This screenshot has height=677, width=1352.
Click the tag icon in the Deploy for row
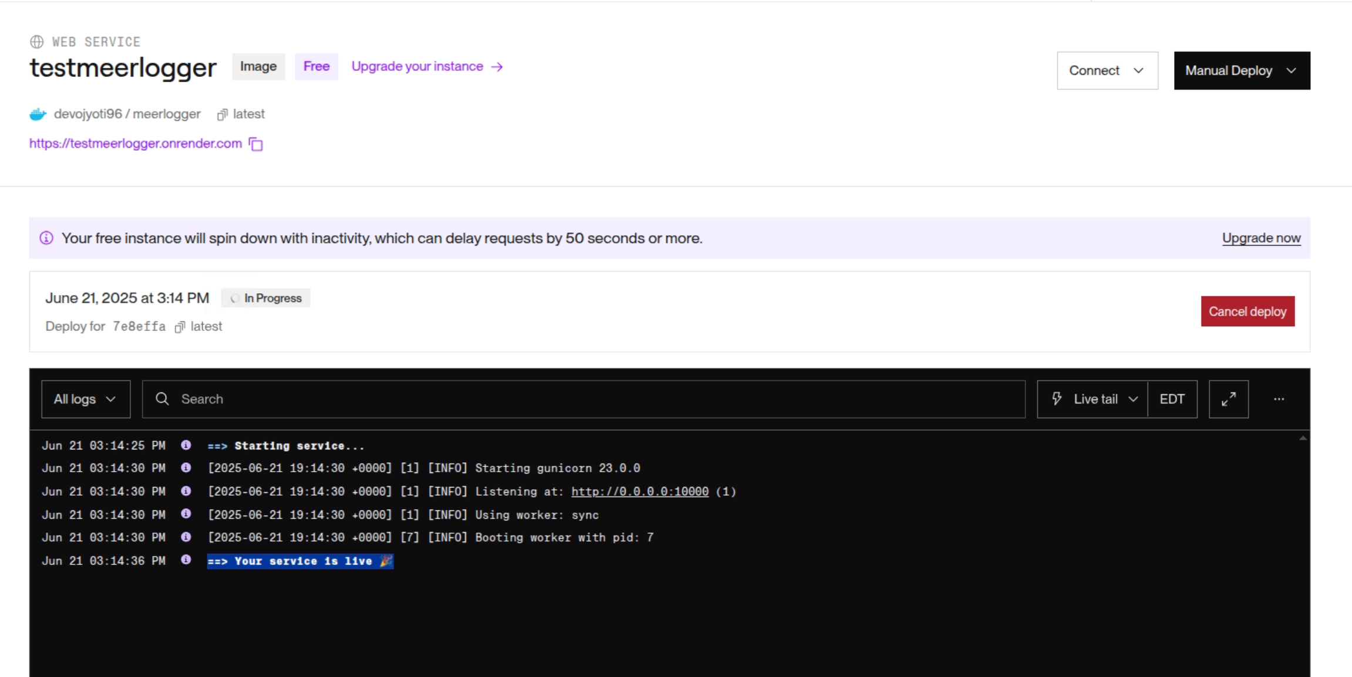tap(180, 327)
